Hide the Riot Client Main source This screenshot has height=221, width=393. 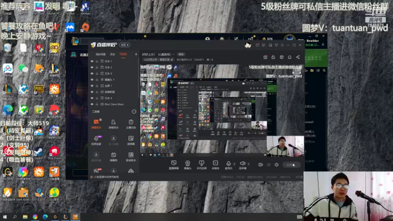coord(92,104)
